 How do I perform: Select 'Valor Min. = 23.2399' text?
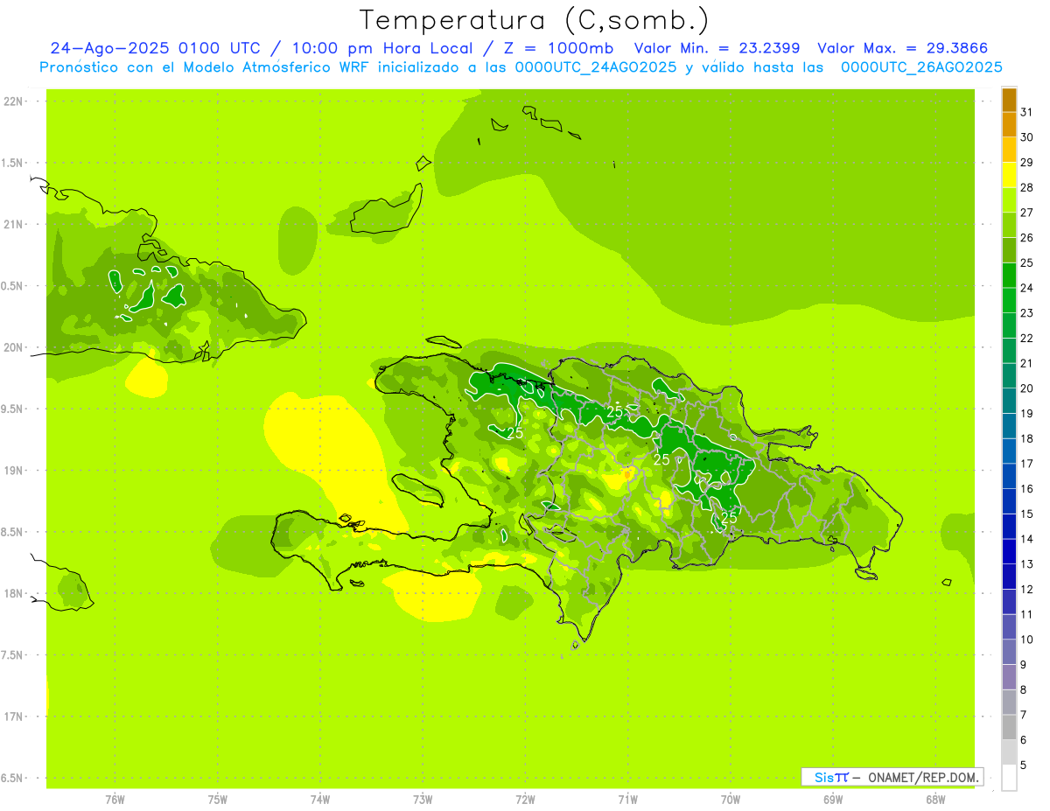[717, 49]
